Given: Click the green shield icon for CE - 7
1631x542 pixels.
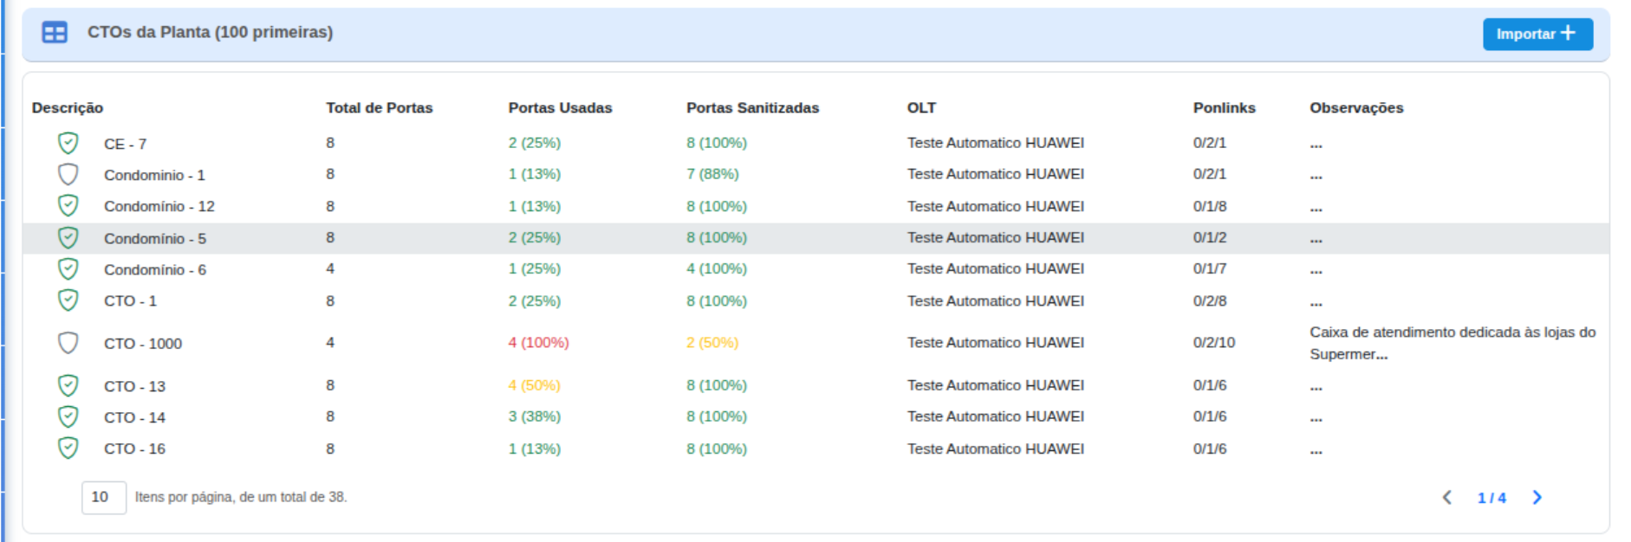Looking at the screenshot, I should point(68,143).
